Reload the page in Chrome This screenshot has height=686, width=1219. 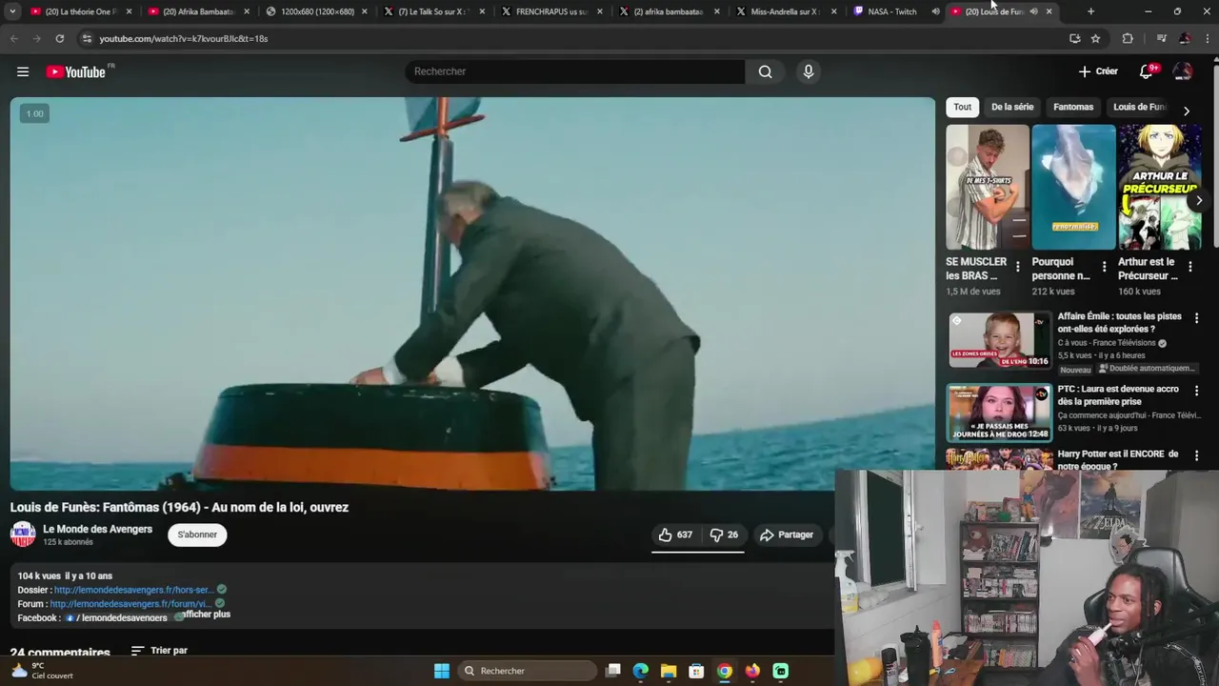tap(59, 38)
